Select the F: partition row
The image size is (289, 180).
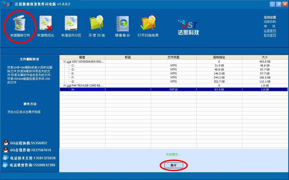pyautogui.click(x=174, y=77)
